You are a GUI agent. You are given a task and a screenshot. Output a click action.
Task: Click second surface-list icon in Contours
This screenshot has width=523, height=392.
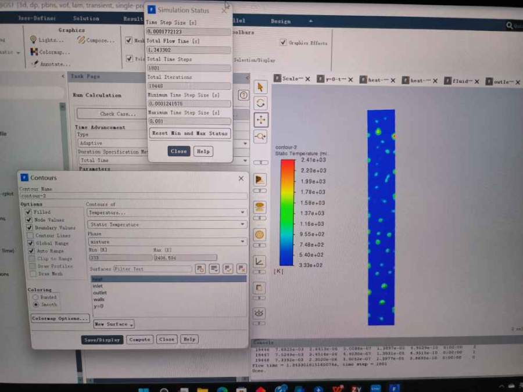214,269
